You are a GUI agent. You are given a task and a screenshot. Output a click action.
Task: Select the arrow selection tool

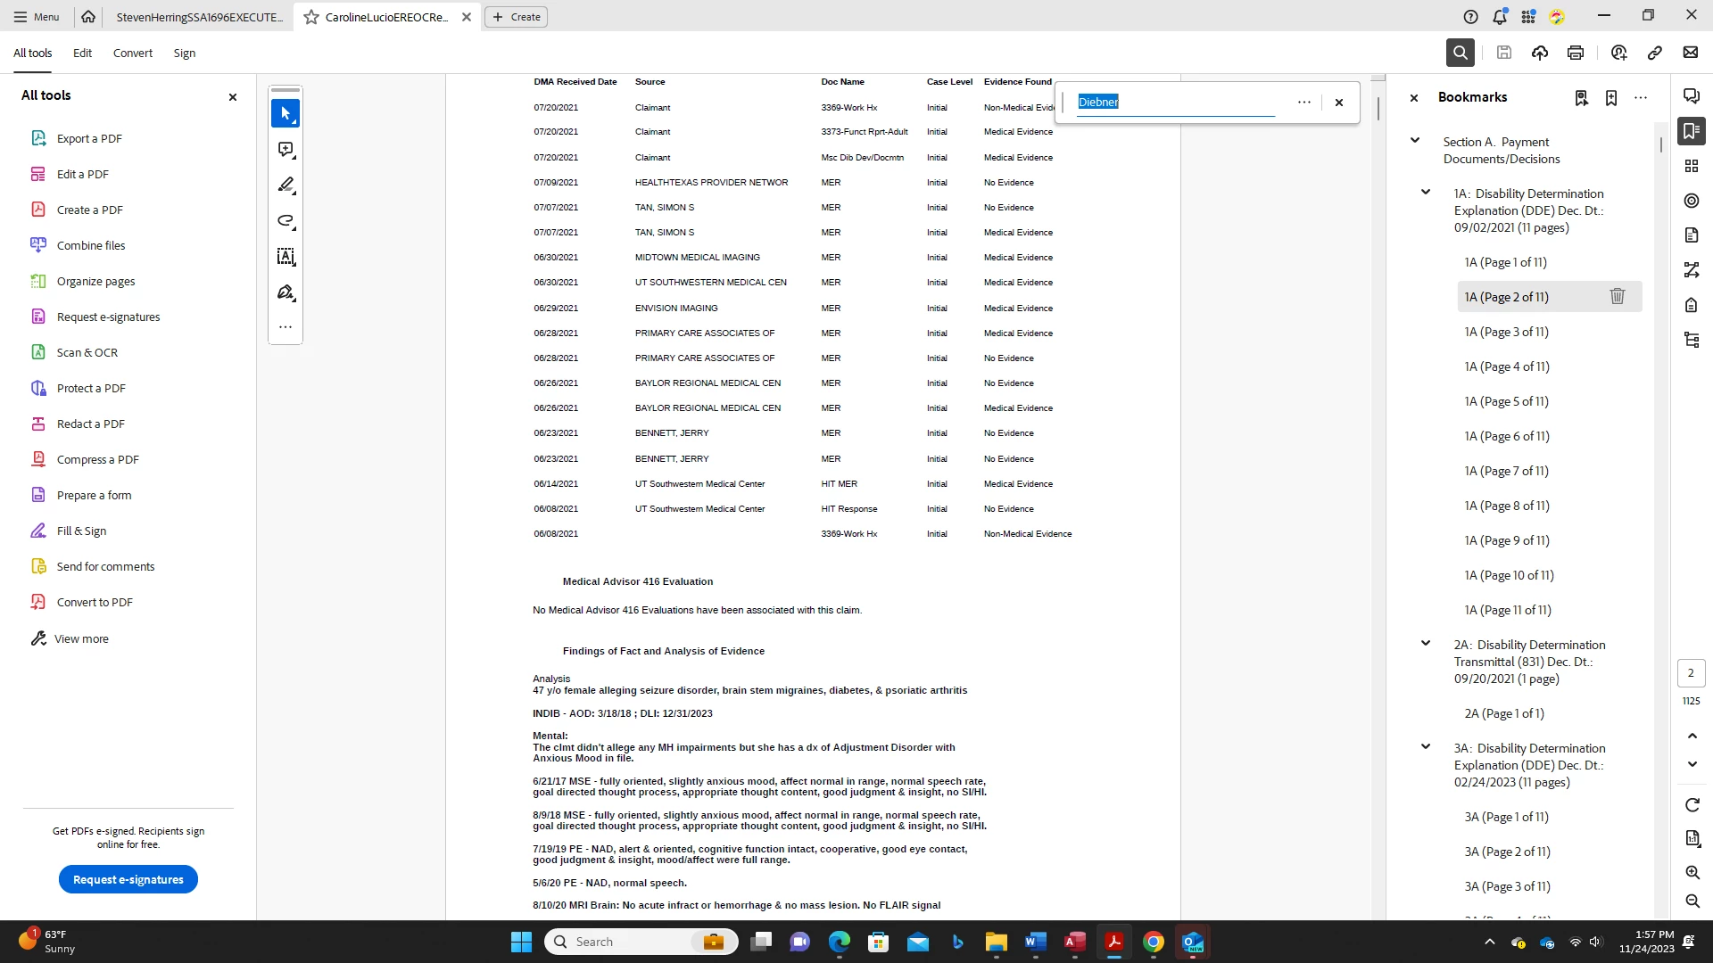coord(285,113)
